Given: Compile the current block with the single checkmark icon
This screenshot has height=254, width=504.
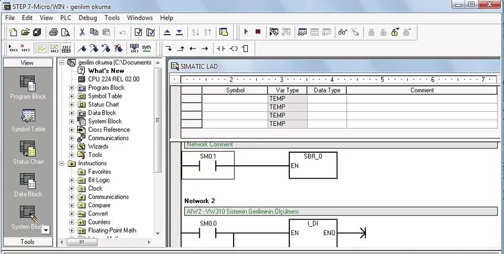Looking at the screenshot, I should [138, 32].
